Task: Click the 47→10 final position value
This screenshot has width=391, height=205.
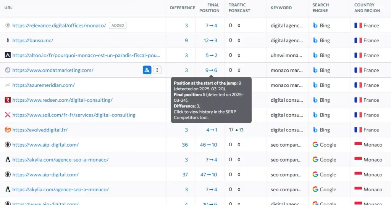Action: [209, 175]
